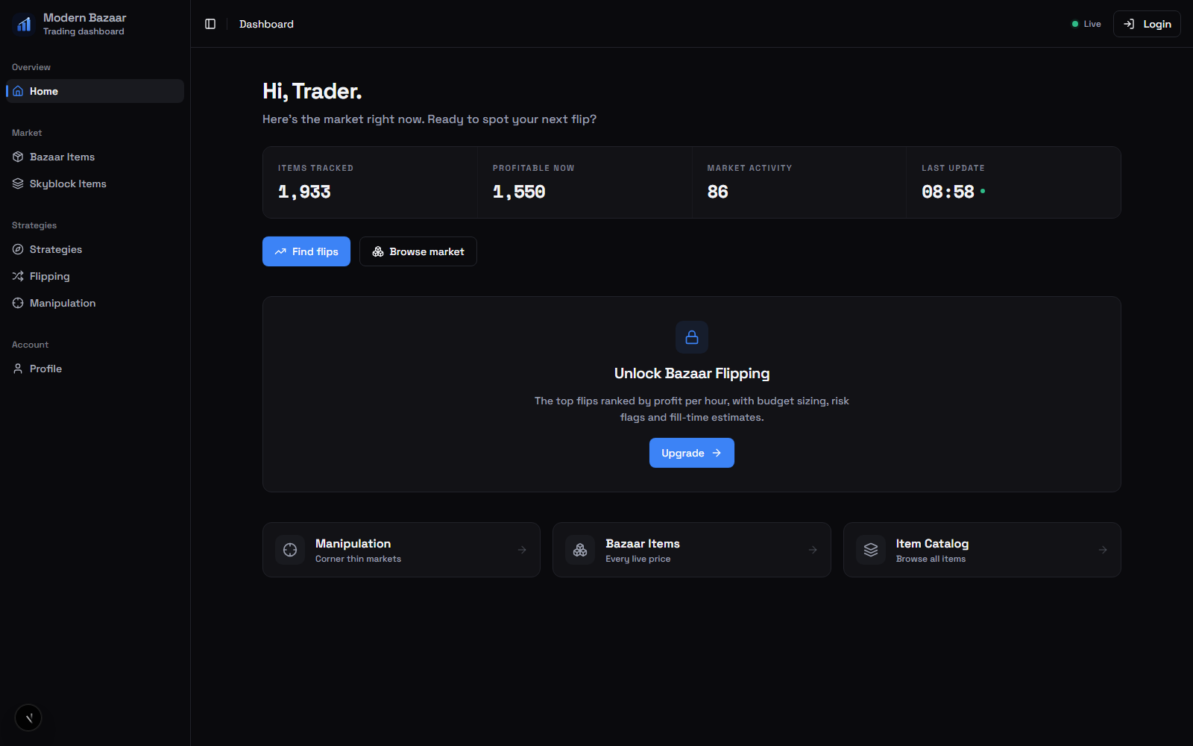Click the Manipulation crosshair sidebar icon
The width and height of the screenshot is (1193, 746).
pos(18,303)
